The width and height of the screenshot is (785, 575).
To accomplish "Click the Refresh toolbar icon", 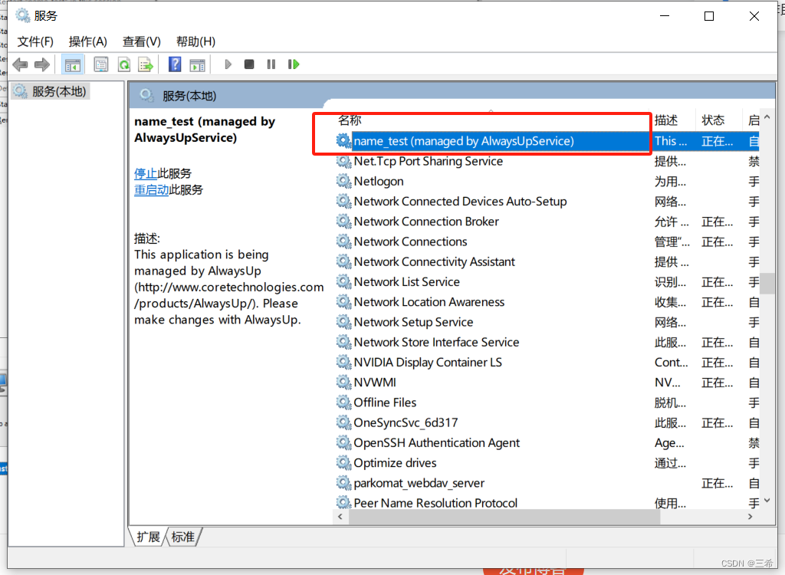I will 123,64.
